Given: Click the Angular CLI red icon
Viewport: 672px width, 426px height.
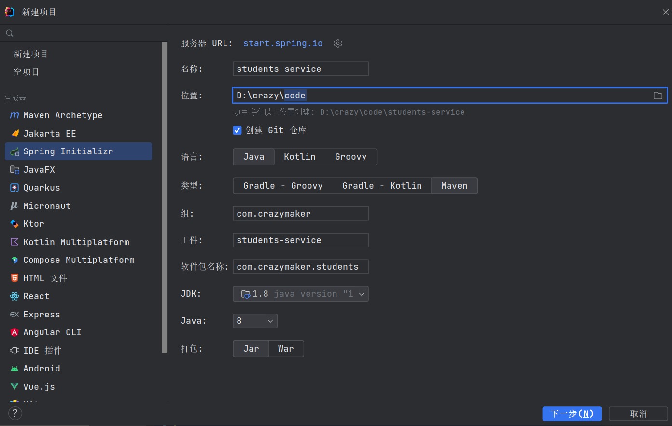Looking at the screenshot, I should pos(14,332).
